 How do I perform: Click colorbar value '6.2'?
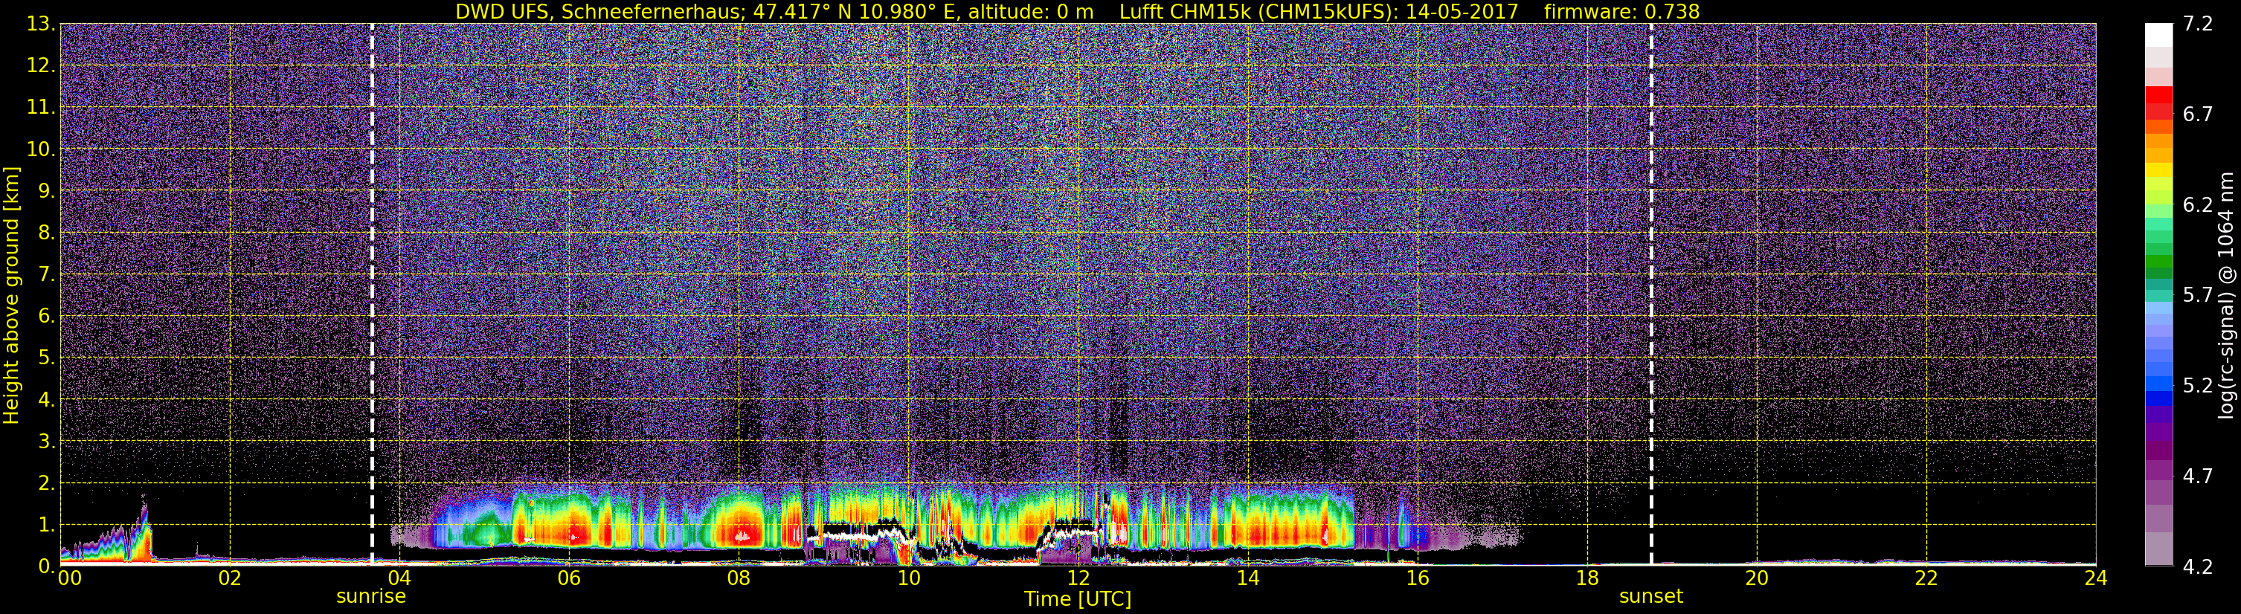pos(2198,204)
